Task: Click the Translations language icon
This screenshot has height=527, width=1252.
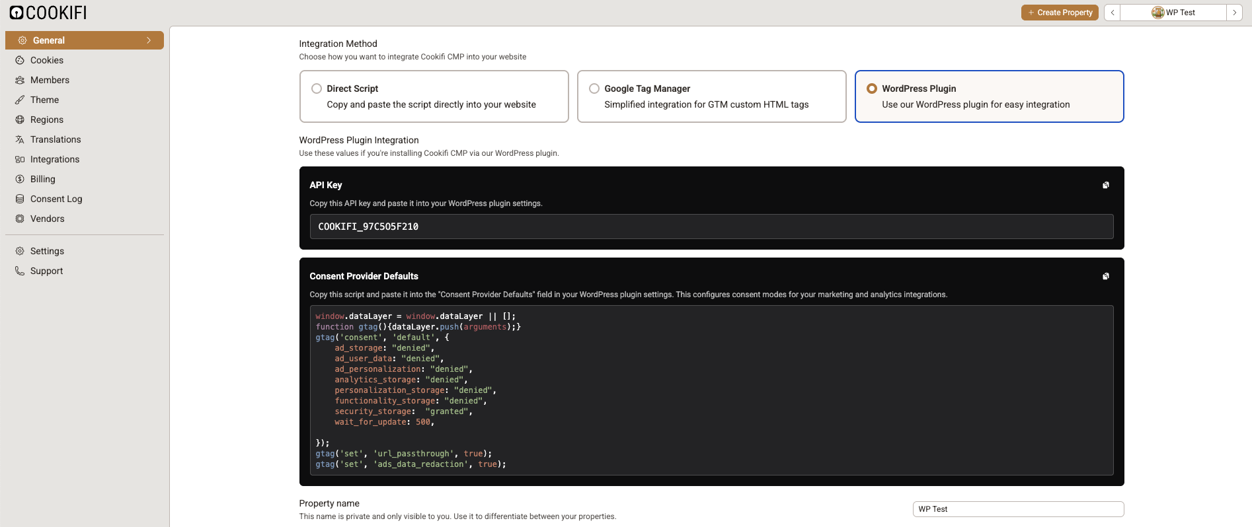Action: (20, 139)
